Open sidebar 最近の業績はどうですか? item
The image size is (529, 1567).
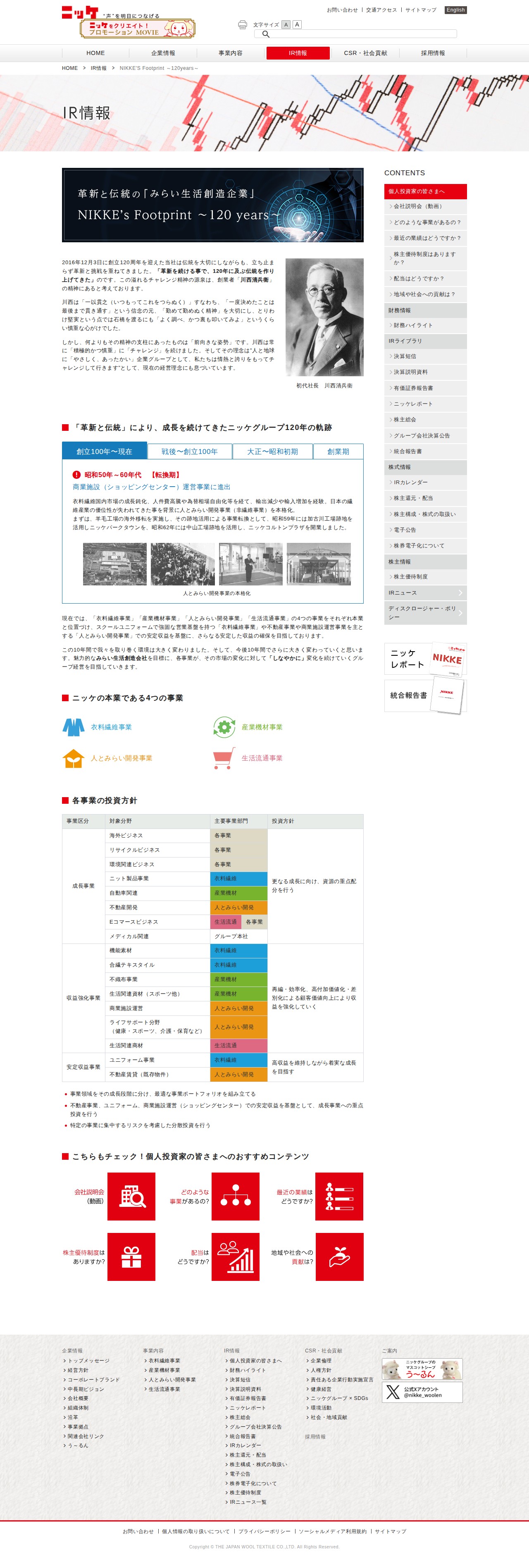point(426,238)
